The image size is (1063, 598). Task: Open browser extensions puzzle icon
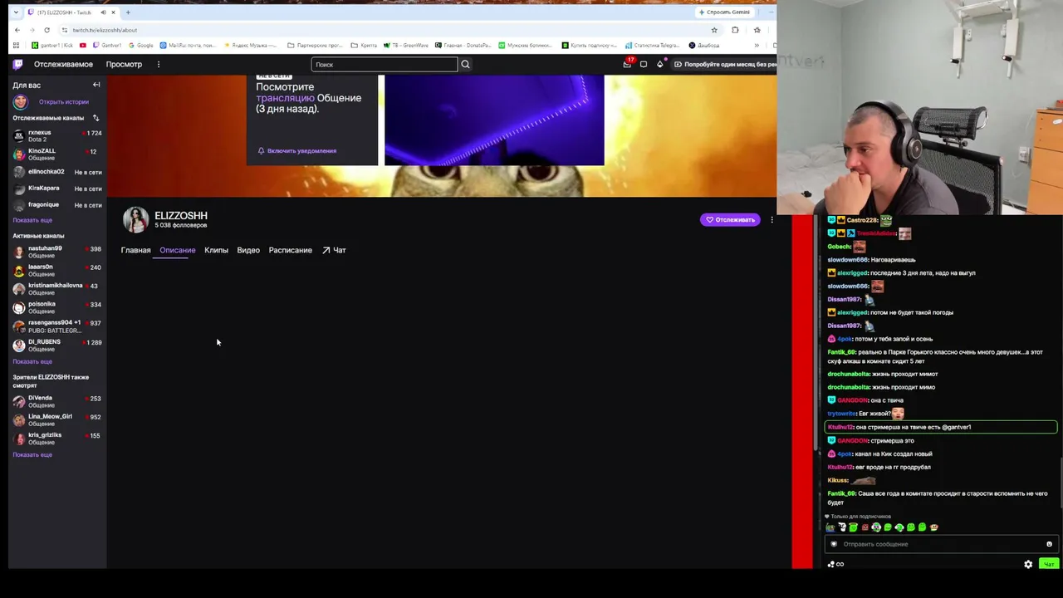coord(735,30)
